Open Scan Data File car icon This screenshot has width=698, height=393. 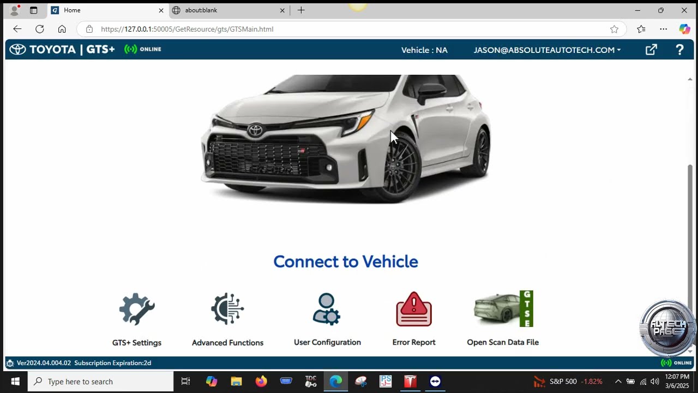pos(503,308)
